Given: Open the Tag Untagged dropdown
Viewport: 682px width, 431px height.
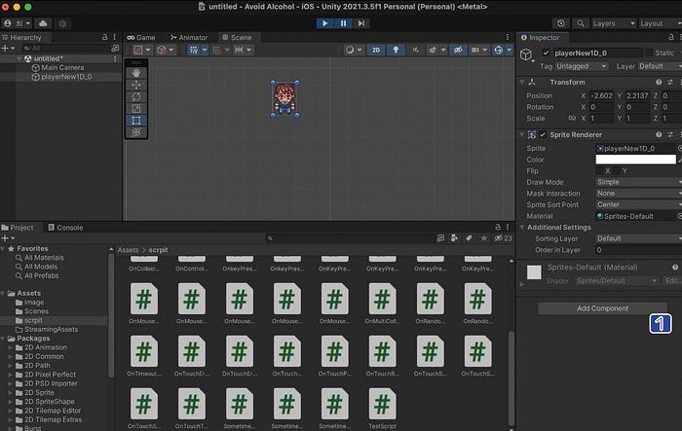Looking at the screenshot, I should (581, 66).
